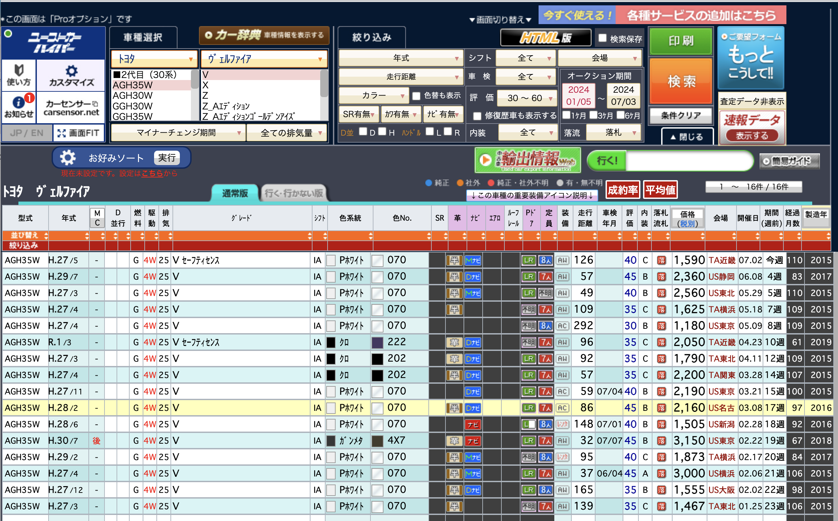This screenshot has width=838, height=521.
Task: Enable 修復歴車も表示する checkbox
Action: click(x=477, y=116)
